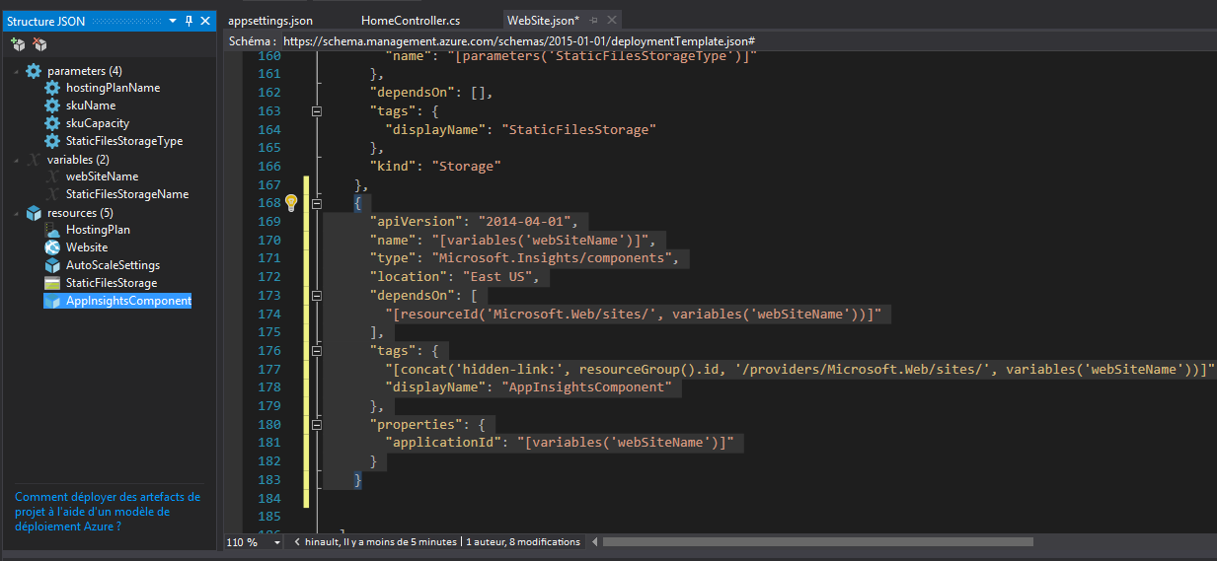
Task: Click the author 'hinault' CodeLens entry
Action: 380,542
